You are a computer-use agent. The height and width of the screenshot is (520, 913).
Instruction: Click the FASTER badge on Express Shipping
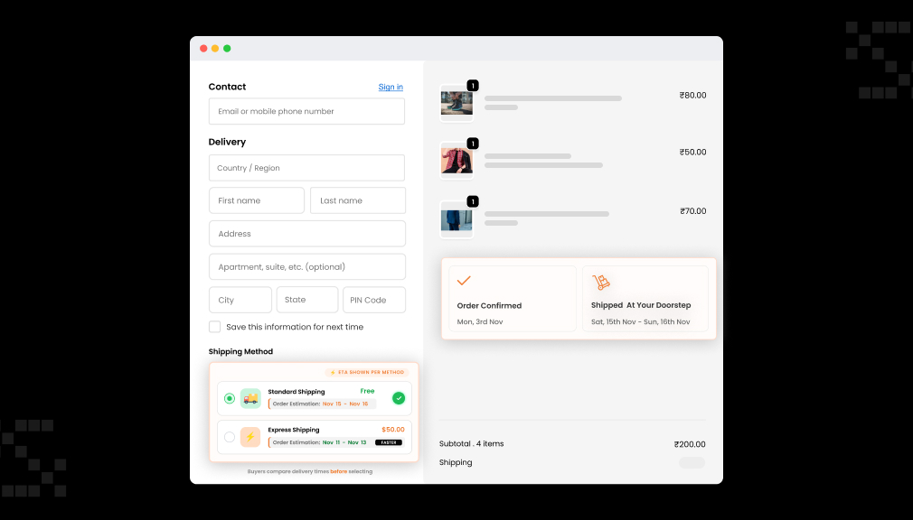pyautogui.click(x=389, y=442)
